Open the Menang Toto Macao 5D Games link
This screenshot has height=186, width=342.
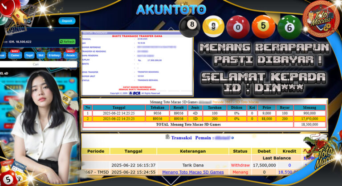coord(193,172)
